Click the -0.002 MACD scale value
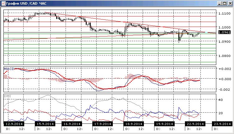Viewport: 234px width, 134px height. 225,89
